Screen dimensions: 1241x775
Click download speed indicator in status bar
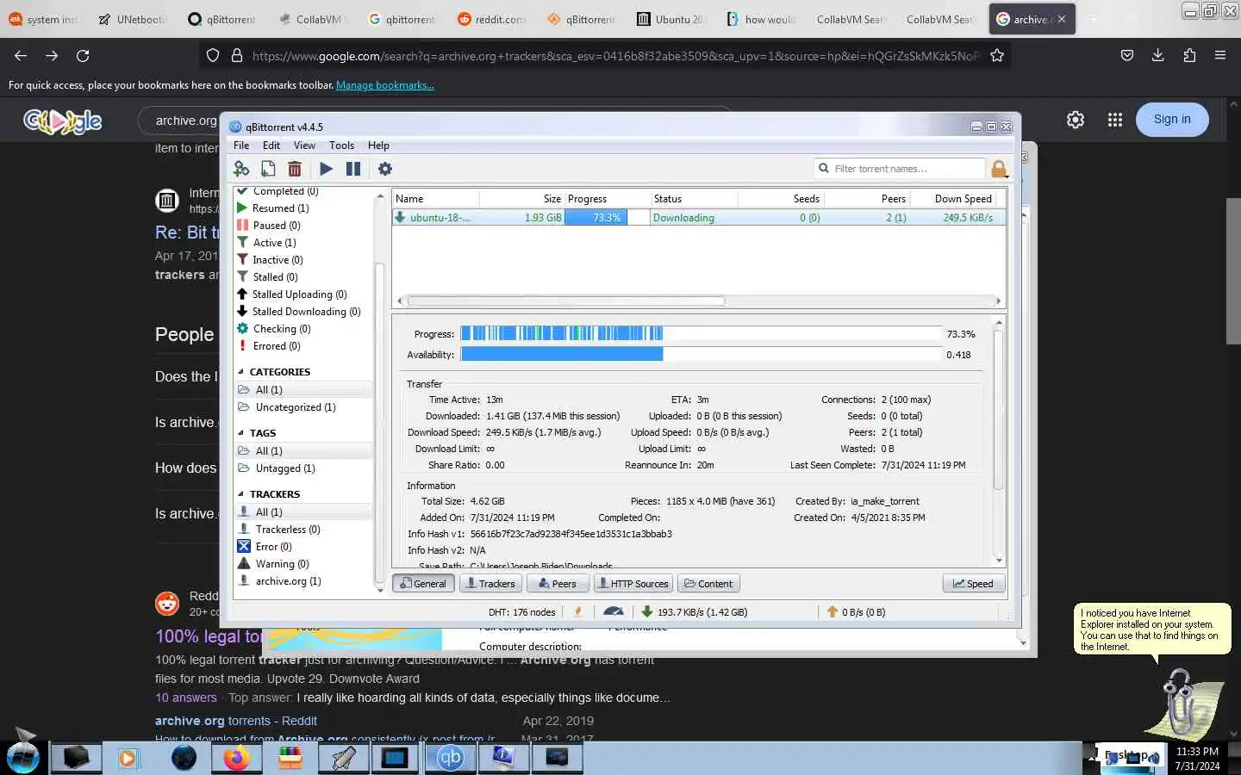pos(695,612)
